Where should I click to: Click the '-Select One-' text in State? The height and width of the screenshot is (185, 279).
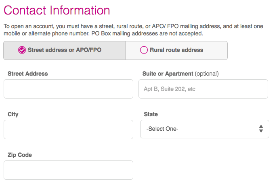pyautogui.click(x=162, y=129)
